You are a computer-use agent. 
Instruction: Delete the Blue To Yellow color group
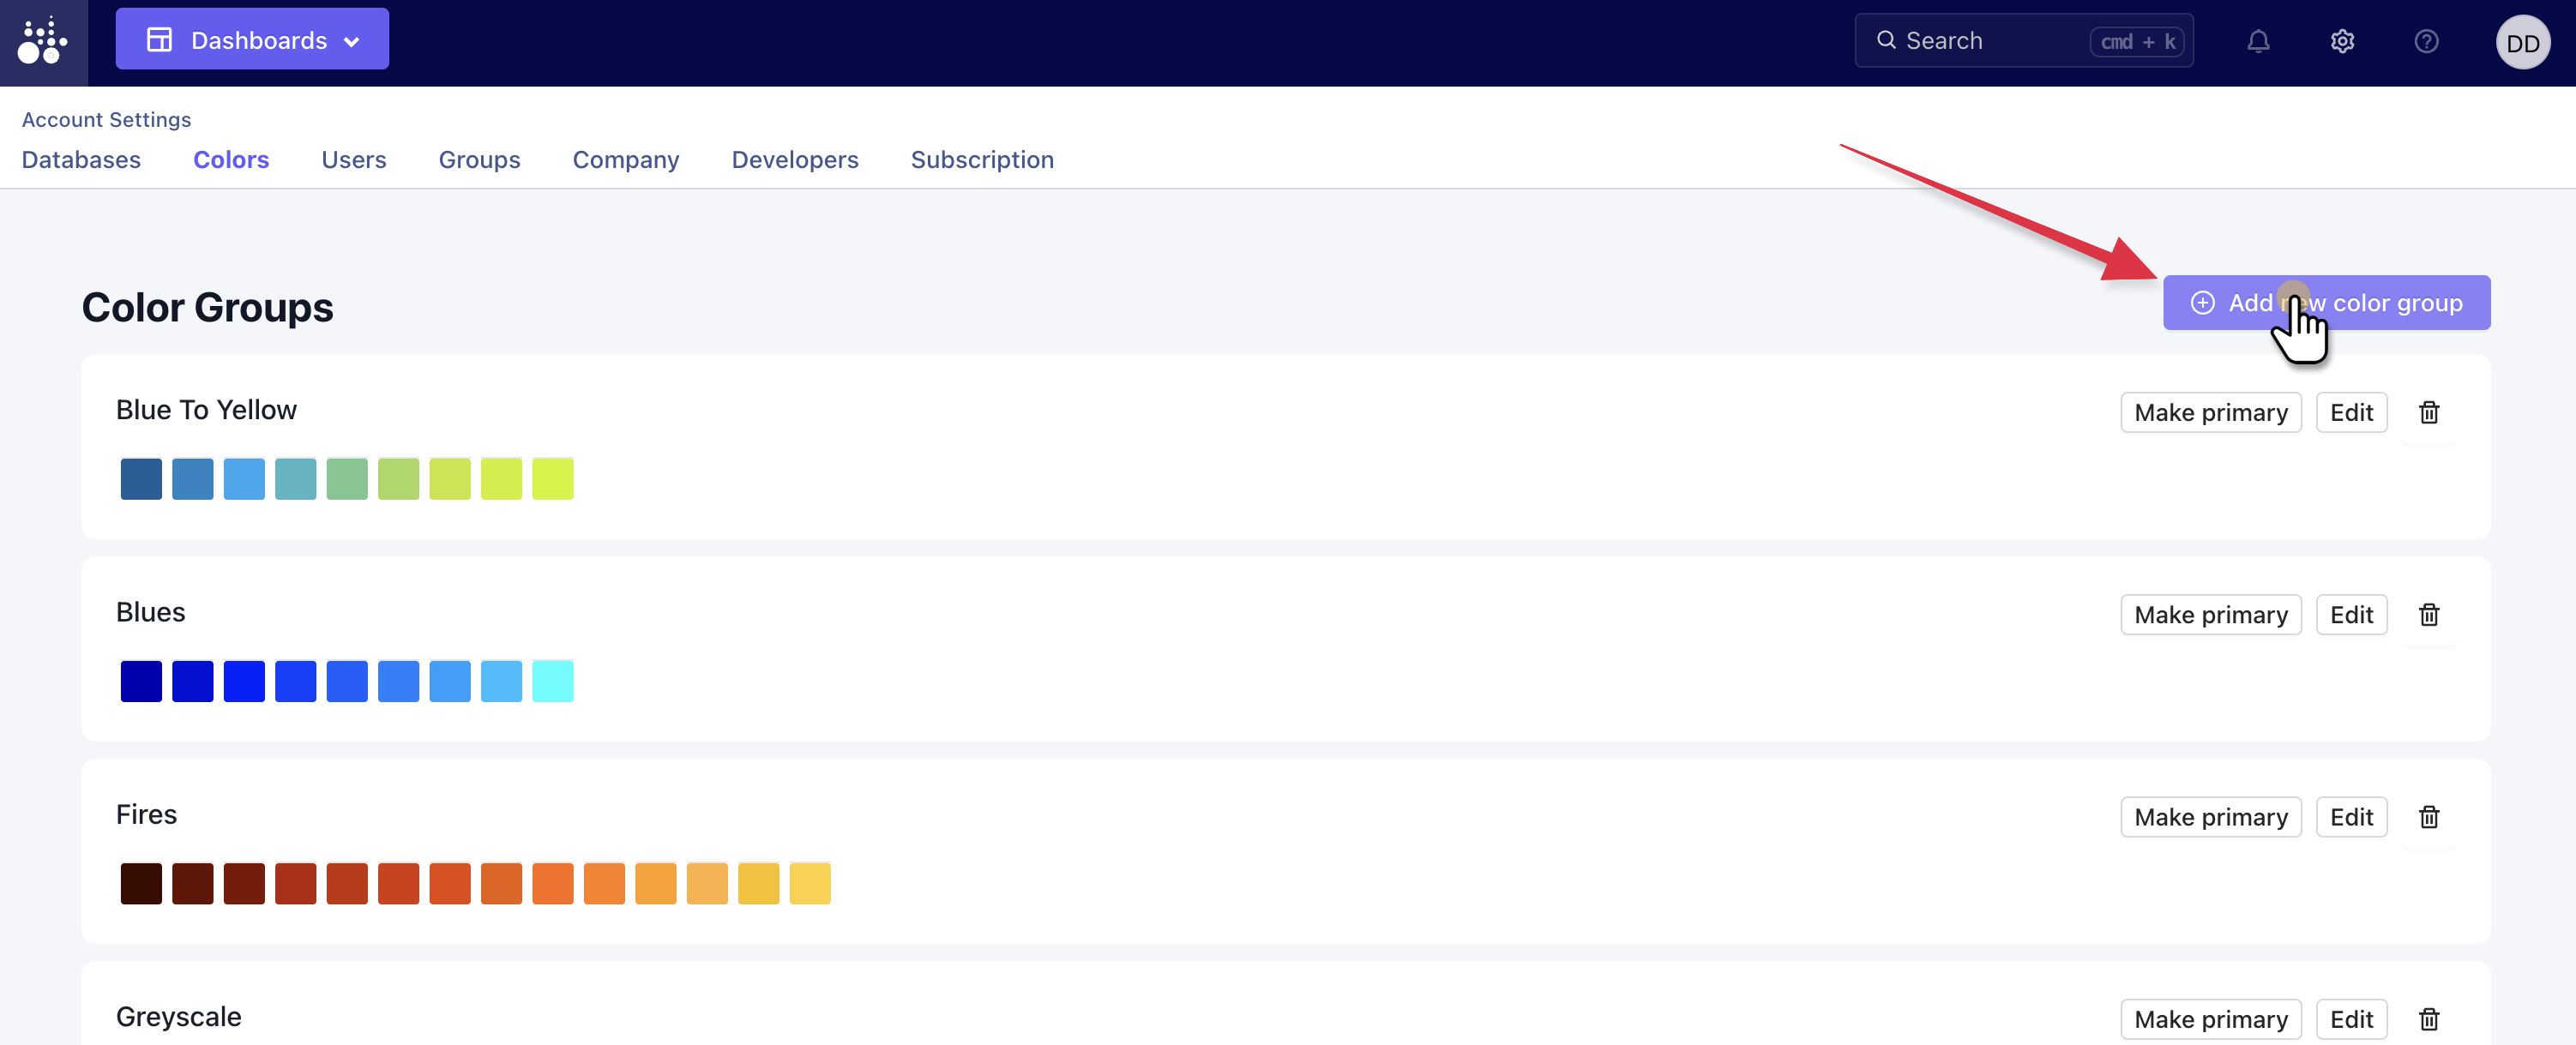tap(2428, 412)
